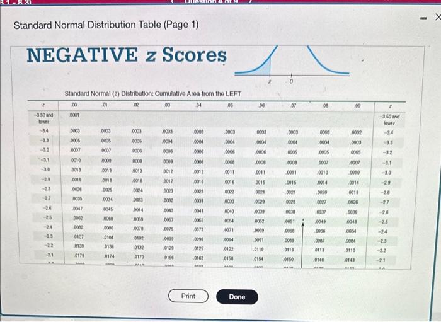Click the .0166 table value

169,257
